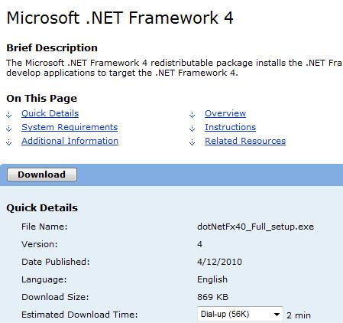
Task: Click the arrow icon beside Related Resources
Action: click(x=193, y=142)
